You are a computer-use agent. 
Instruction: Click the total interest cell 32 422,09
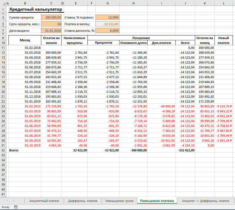(76, 150)
